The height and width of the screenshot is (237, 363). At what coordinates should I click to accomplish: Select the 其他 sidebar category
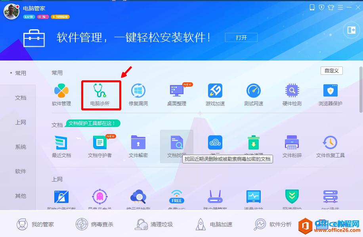tap(20, 196)
